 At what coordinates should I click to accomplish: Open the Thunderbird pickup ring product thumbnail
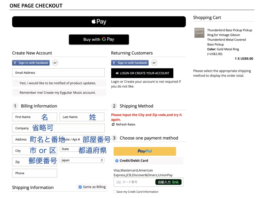pyautogui.click(x=199, y=33)
